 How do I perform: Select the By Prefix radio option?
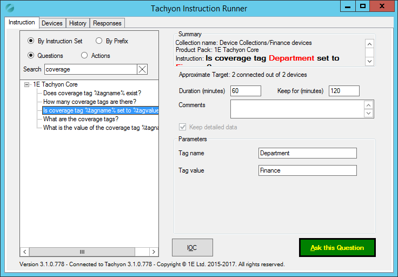98,41
